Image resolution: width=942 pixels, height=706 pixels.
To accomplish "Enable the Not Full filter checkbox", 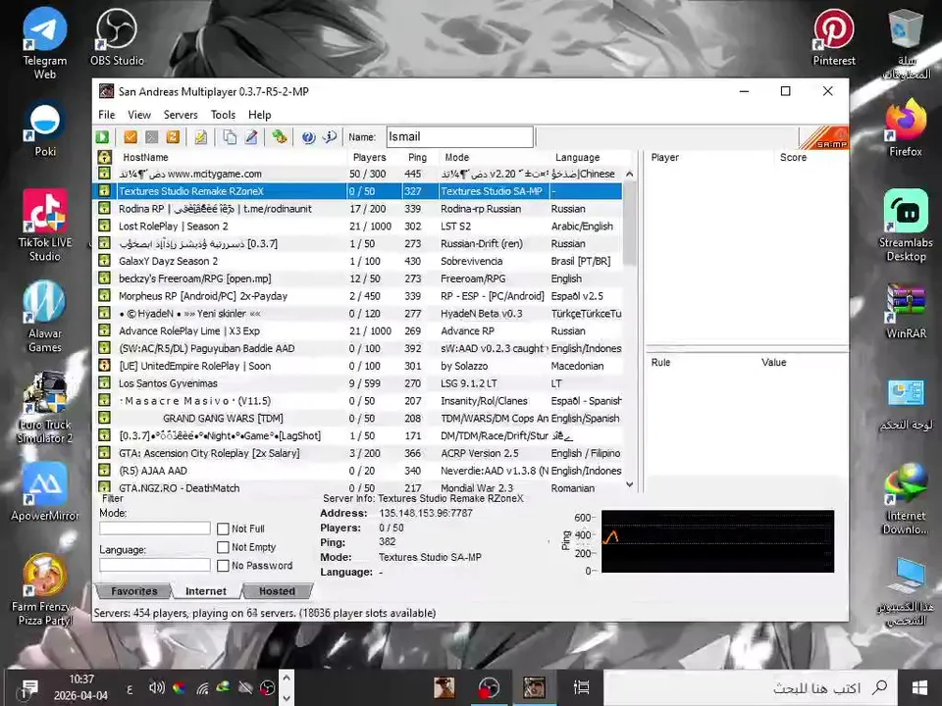I will (x=223, y=529).
